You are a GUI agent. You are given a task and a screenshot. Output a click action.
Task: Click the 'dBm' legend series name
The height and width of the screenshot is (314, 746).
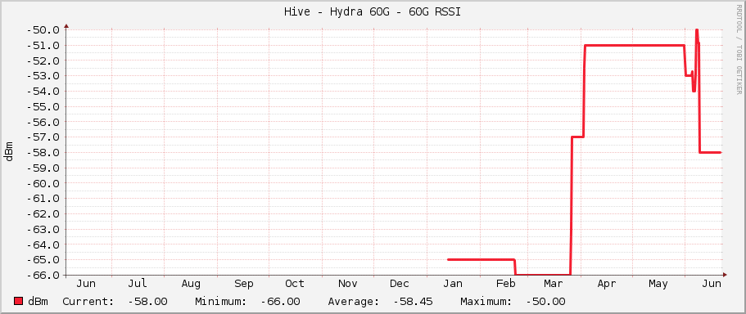click(38, 302)
